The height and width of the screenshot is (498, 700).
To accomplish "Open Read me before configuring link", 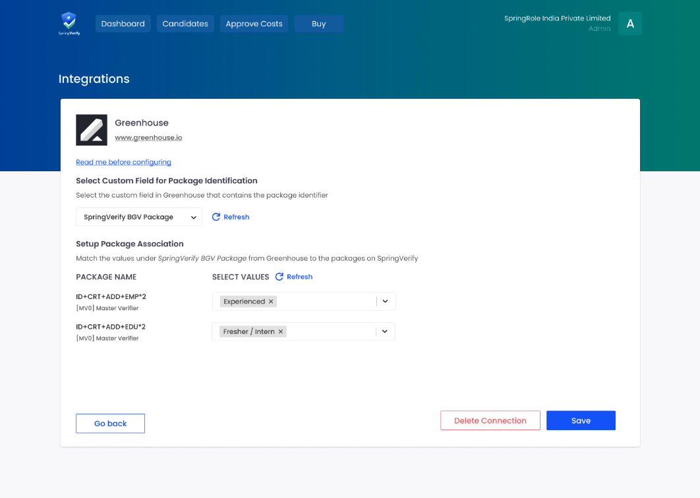I will [x=124, y=162].
